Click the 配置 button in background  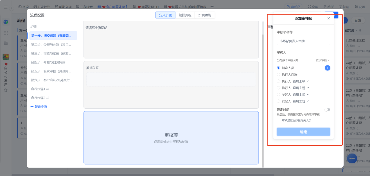358,20
